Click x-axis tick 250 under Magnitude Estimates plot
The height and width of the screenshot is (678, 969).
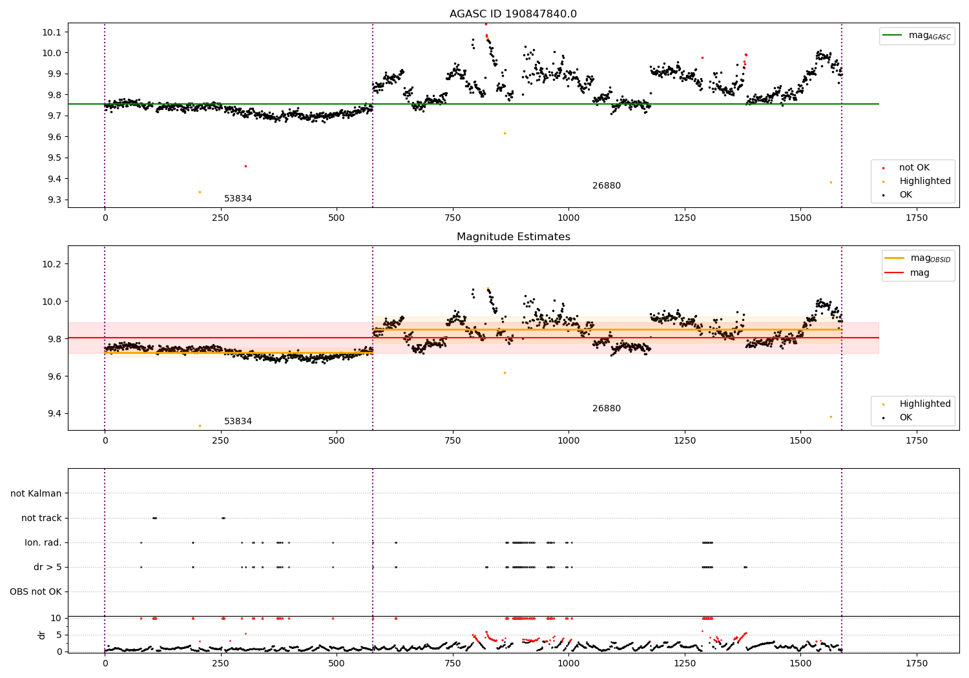221,441
